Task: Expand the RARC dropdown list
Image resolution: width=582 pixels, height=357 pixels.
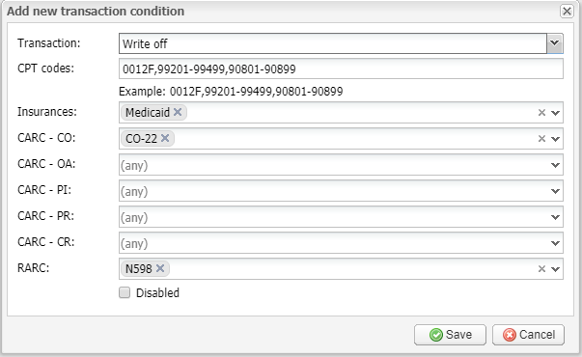Action: 555,268
